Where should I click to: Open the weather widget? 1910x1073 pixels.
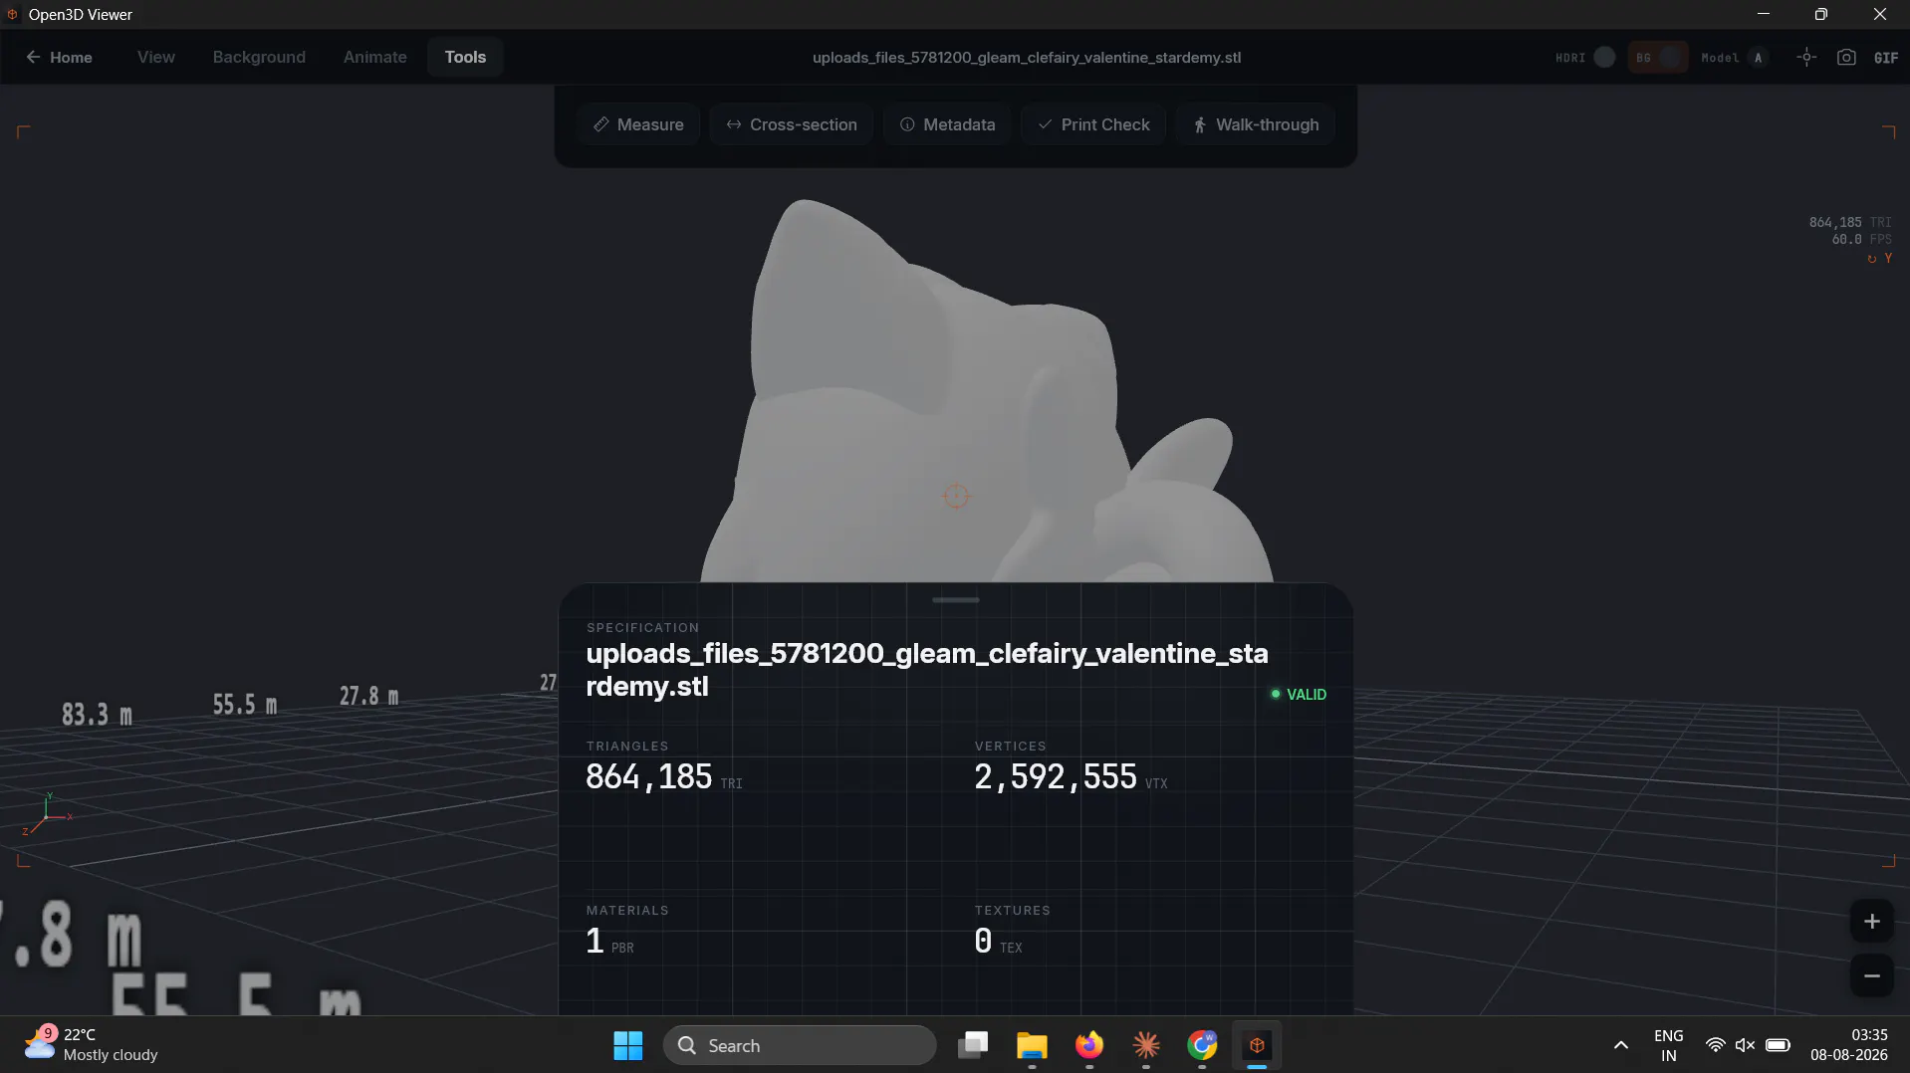[92, 1045]
